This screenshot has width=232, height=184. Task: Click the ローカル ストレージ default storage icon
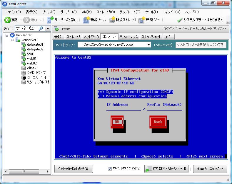pyautogui.click(x=24, y=77)
